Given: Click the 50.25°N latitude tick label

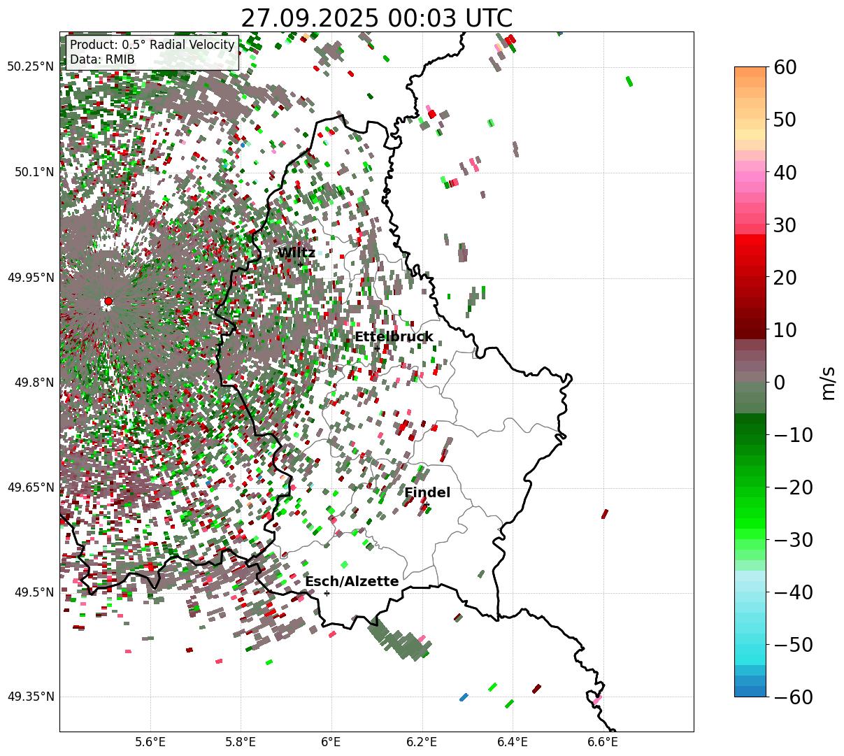Looking at the screenshot, I should 30,67.
